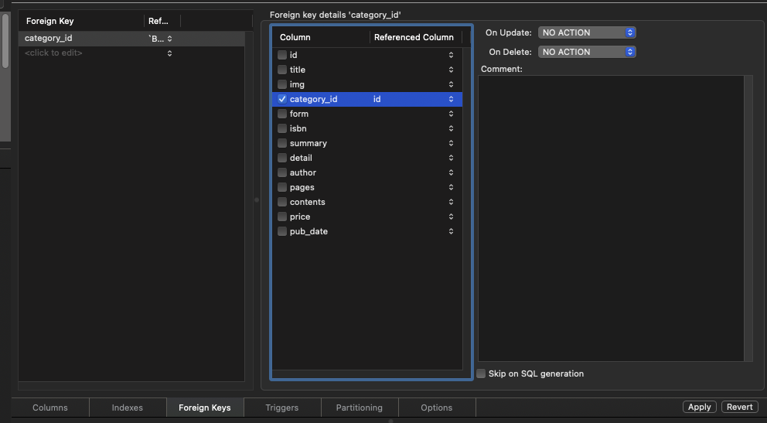Open referenced column stepper for title row

(x=451, y=70)
